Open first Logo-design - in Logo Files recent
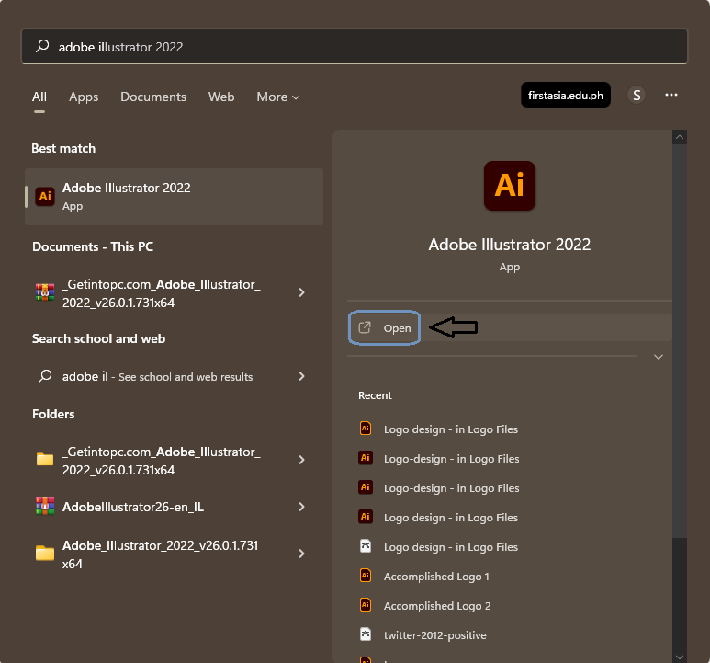 (452, 459)
